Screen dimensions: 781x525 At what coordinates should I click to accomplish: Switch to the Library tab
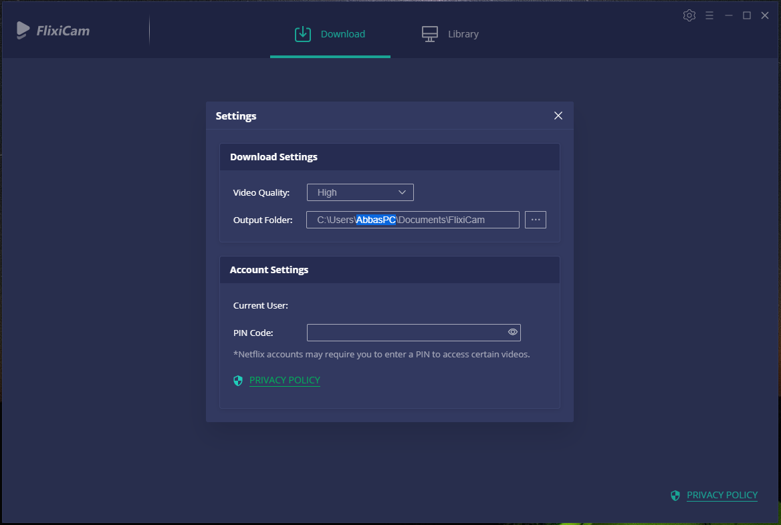[x=450, y=34]
